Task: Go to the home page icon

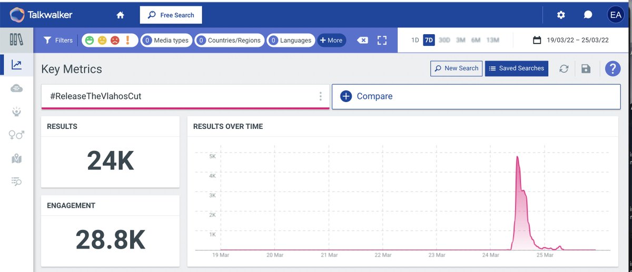Action: [120, 15]
